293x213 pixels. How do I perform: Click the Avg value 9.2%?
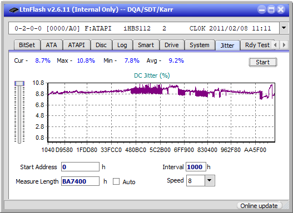pos(176,60)
